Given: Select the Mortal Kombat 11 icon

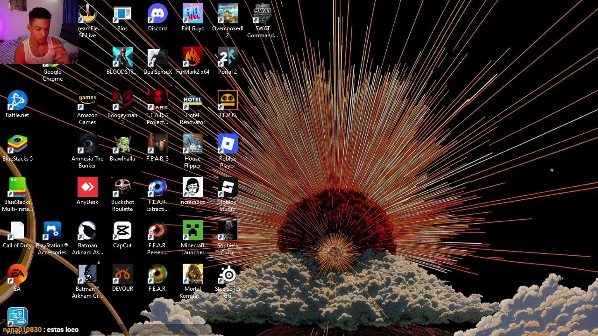Looking at the screenshot, I should pos(192,282).
